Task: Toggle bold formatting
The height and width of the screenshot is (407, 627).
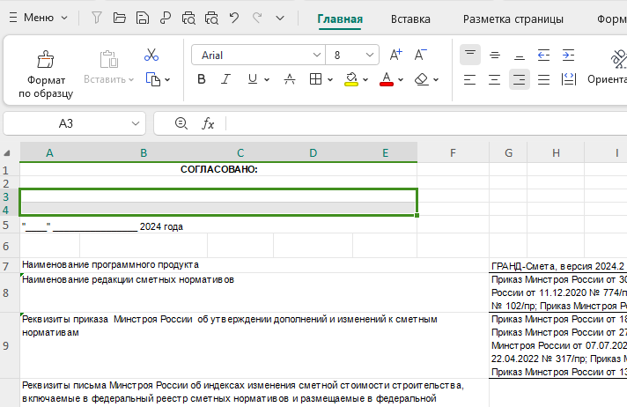Action: [202, 79]
